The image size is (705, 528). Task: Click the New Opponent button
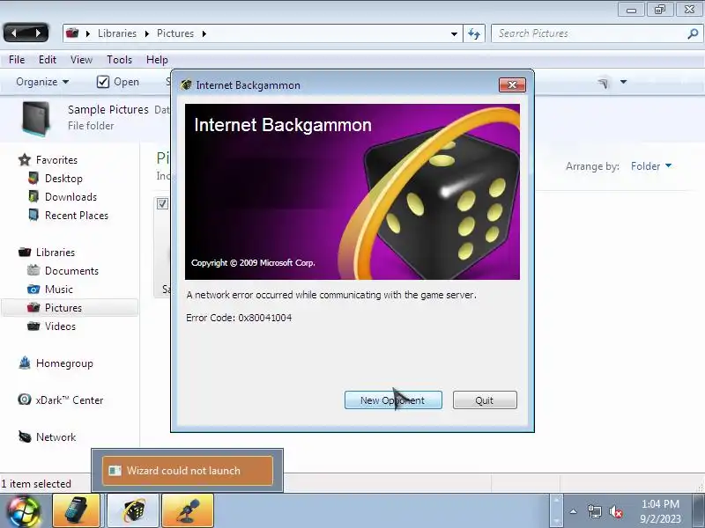(393, 400)
